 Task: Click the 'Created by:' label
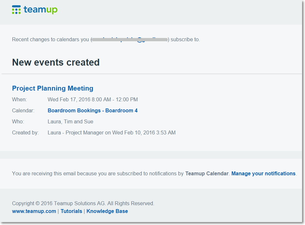(x=25, y=133)
